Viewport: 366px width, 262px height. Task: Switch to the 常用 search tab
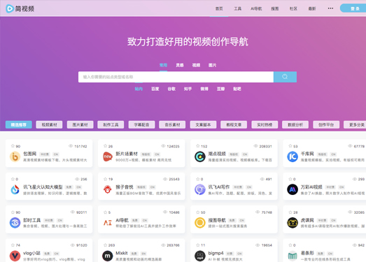tap(163, 65)
